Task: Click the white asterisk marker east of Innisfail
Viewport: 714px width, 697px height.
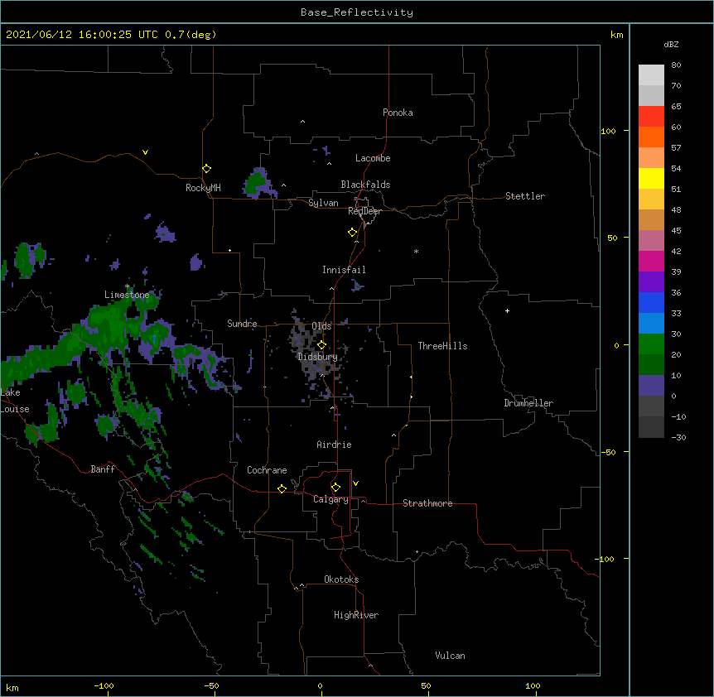Action: [416, 251]
